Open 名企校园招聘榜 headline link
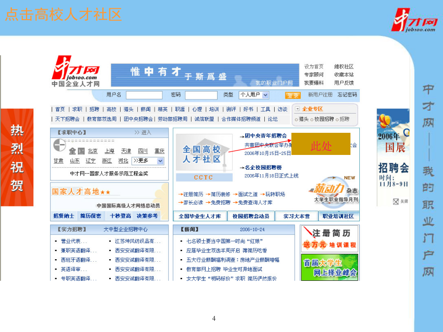 click(x=263, y=167)
